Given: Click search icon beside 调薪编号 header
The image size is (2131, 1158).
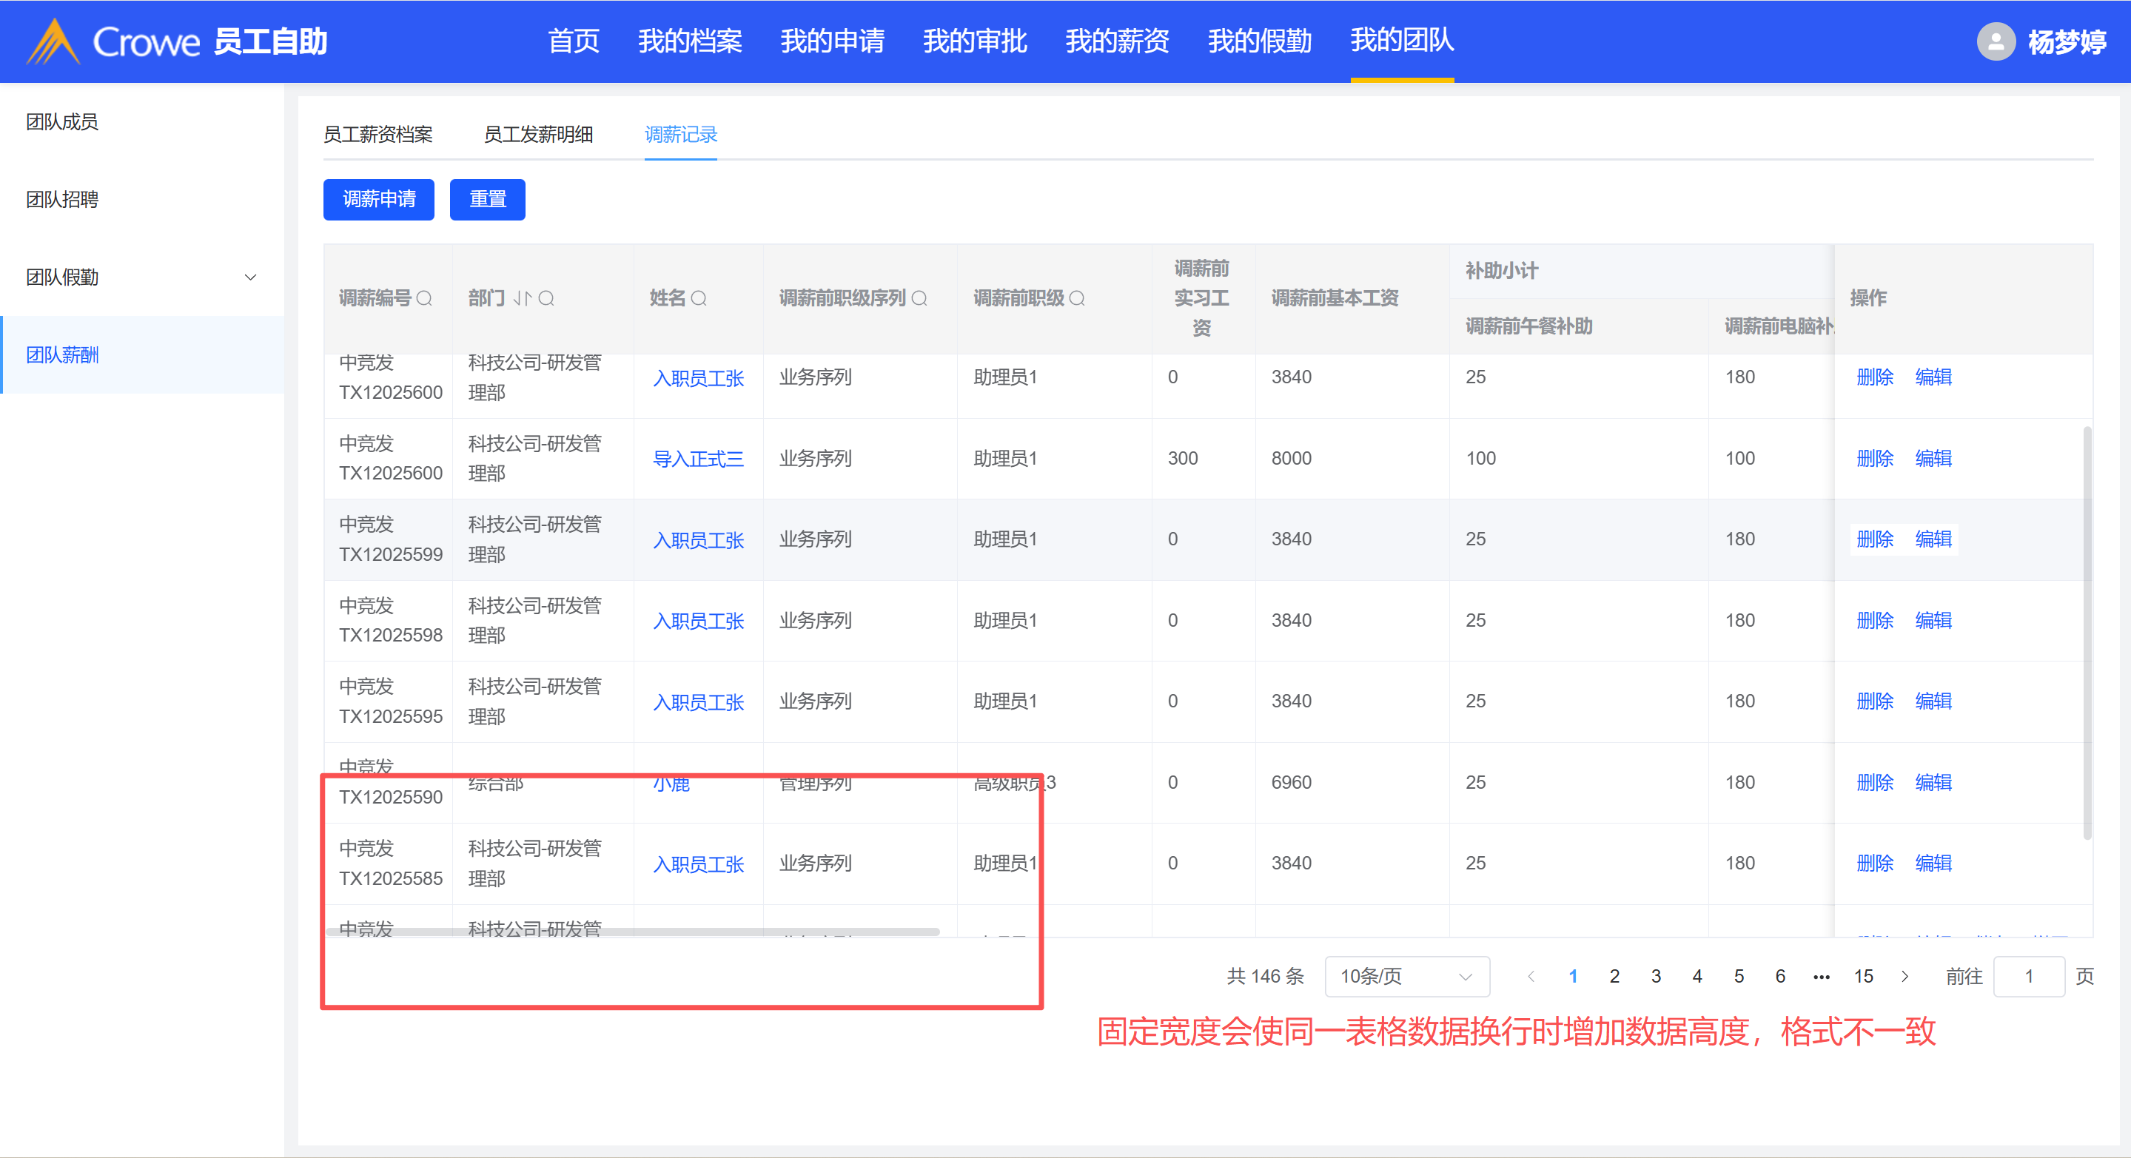Looking at the screenshot, I should point(424,299).
